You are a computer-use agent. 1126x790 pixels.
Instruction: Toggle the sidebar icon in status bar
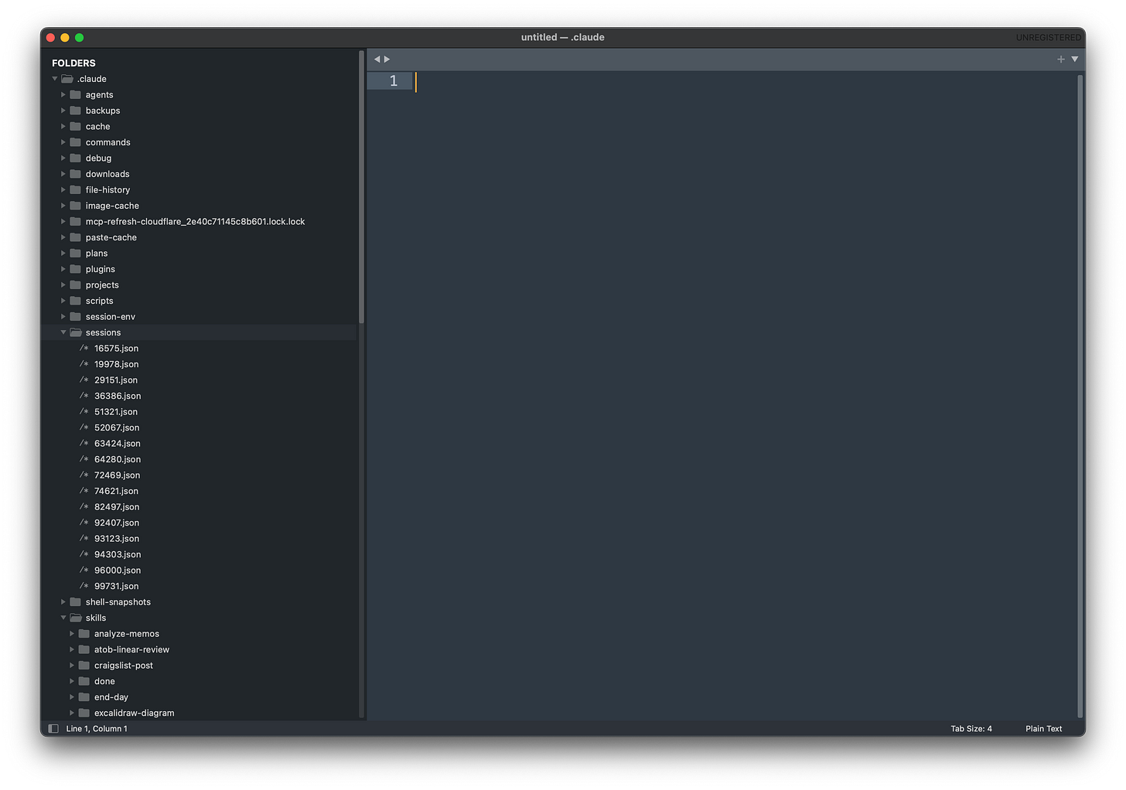coord(53,728)
